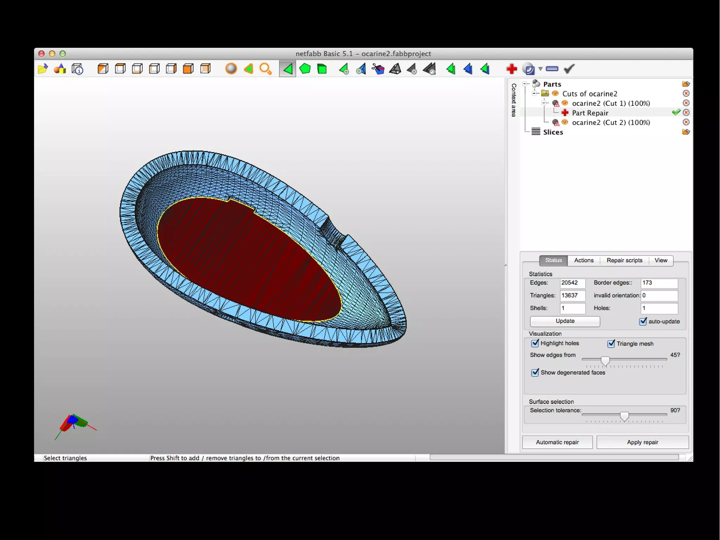This screenshot has height=540, width=720.
Task: Click the gray sphere view icon
Action: [x=231, y=69]
